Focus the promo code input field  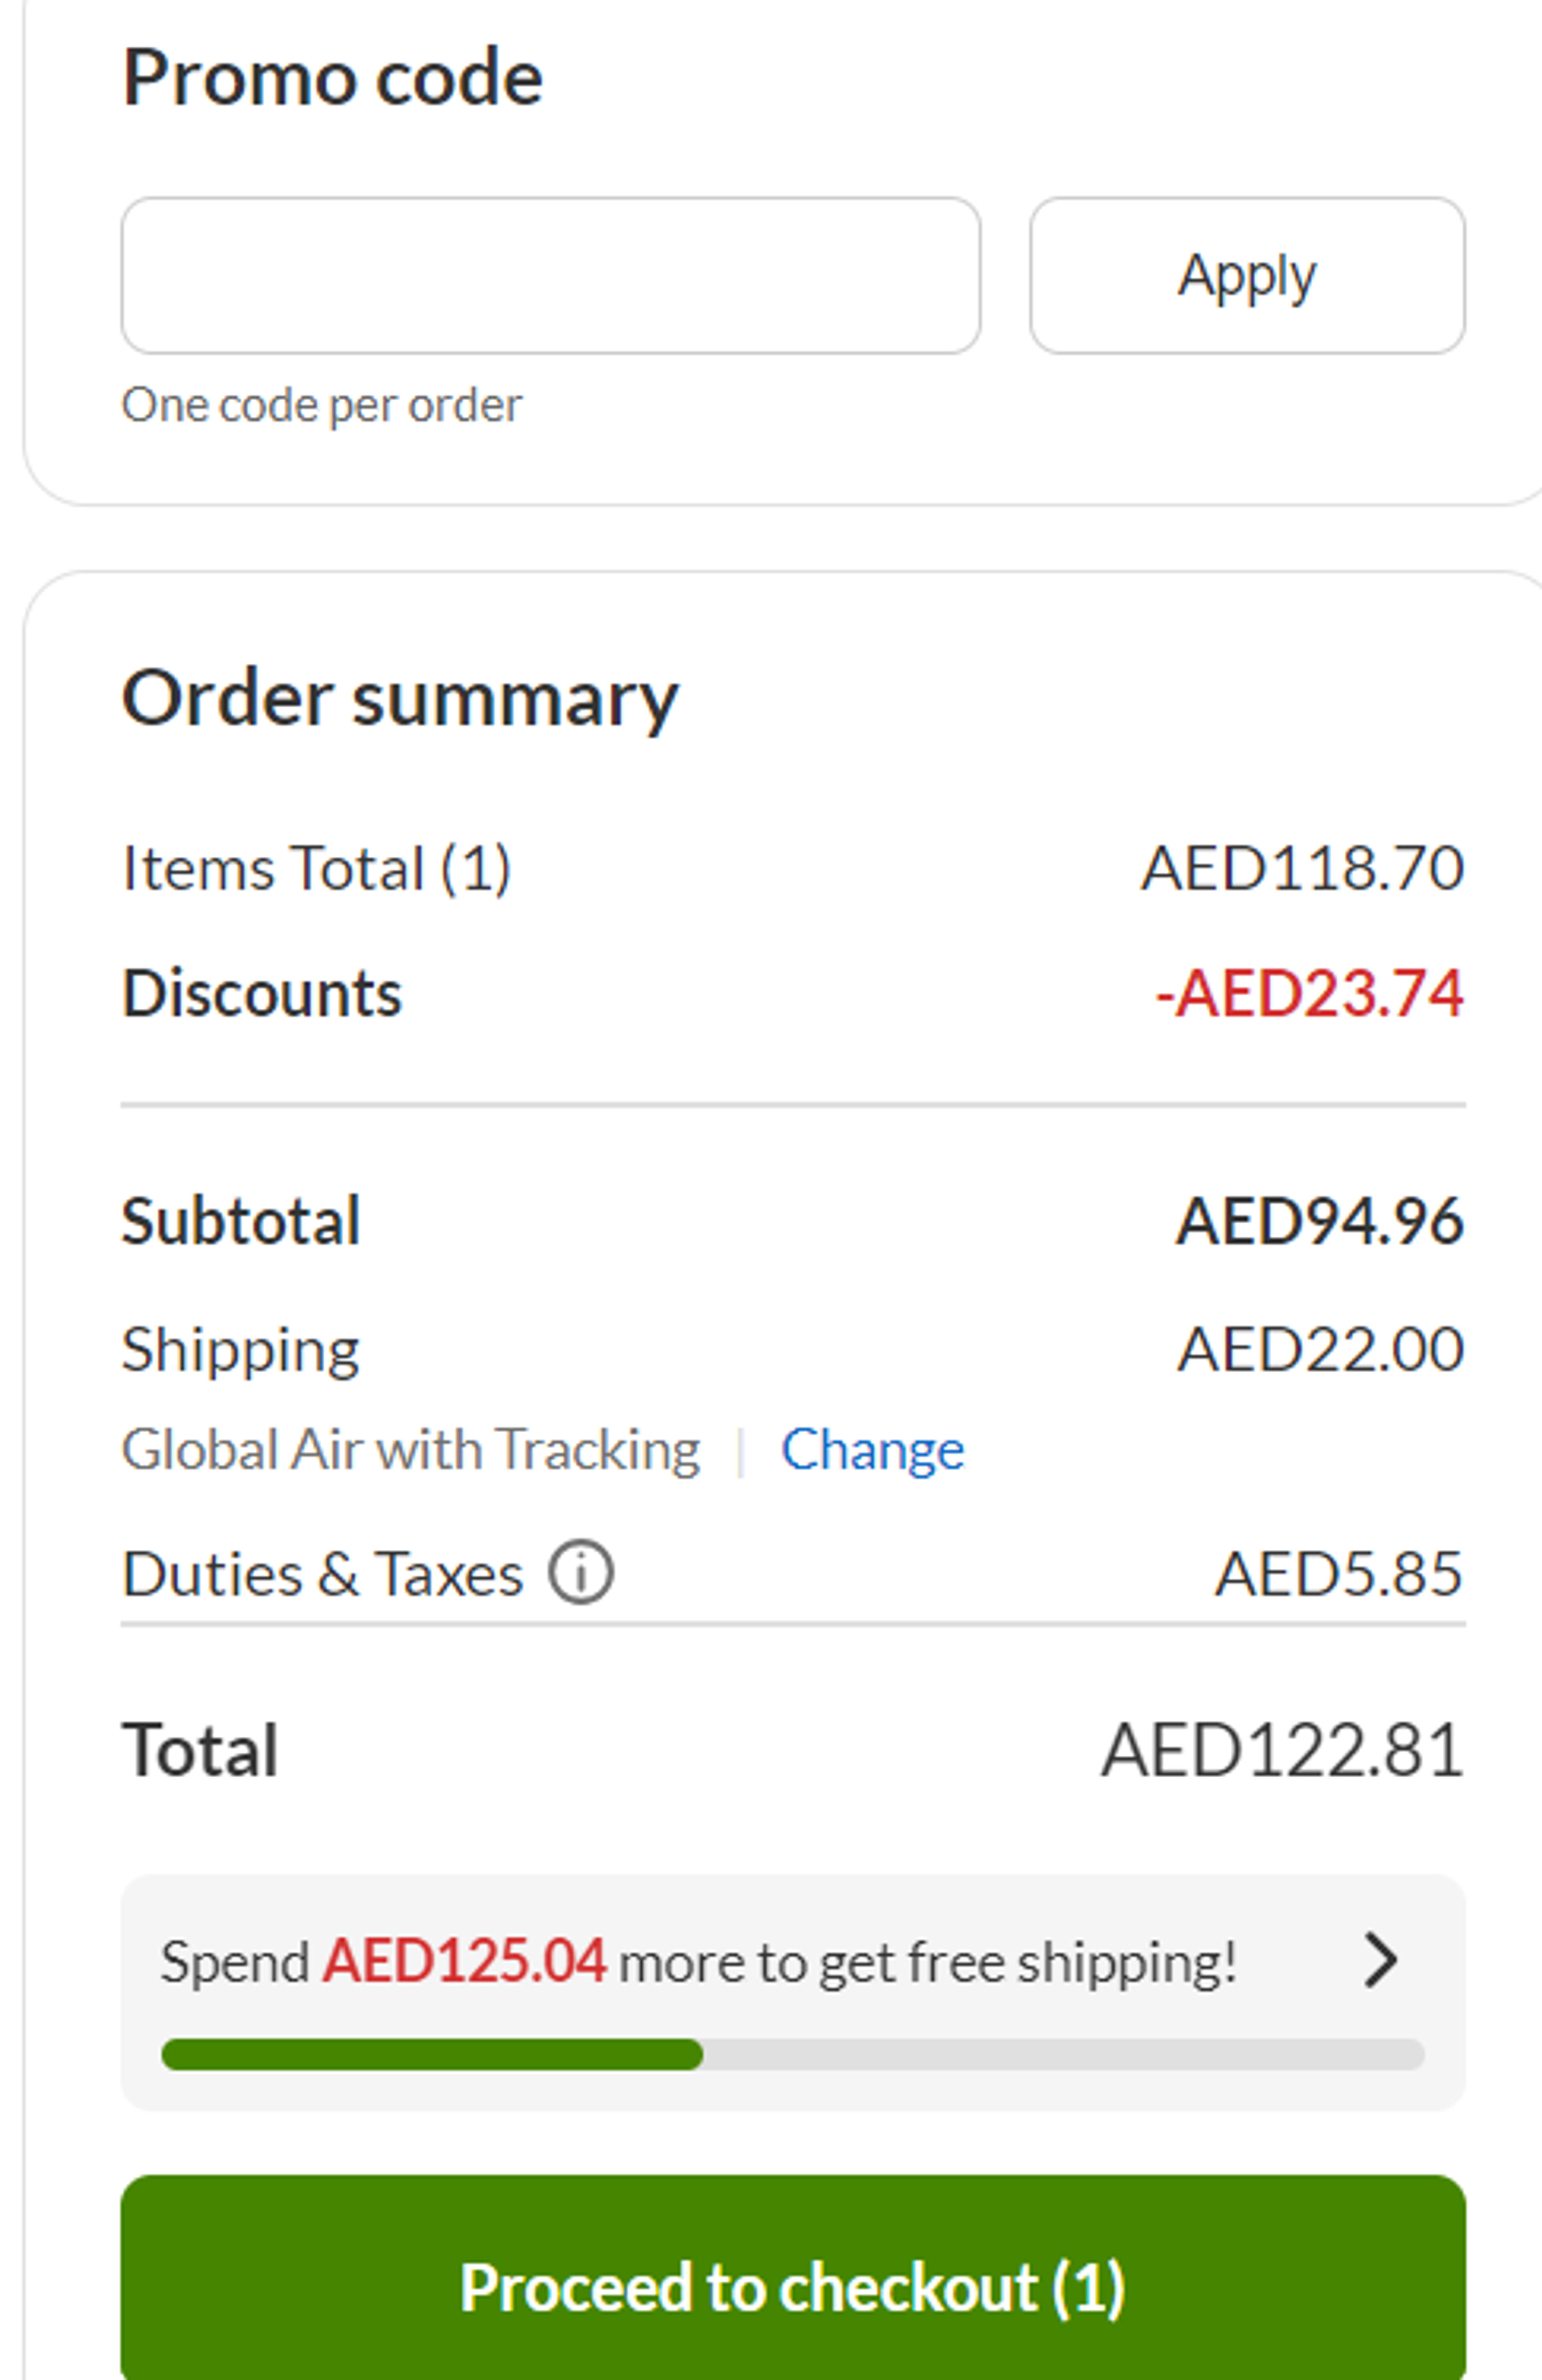click(x=551, y=275)
